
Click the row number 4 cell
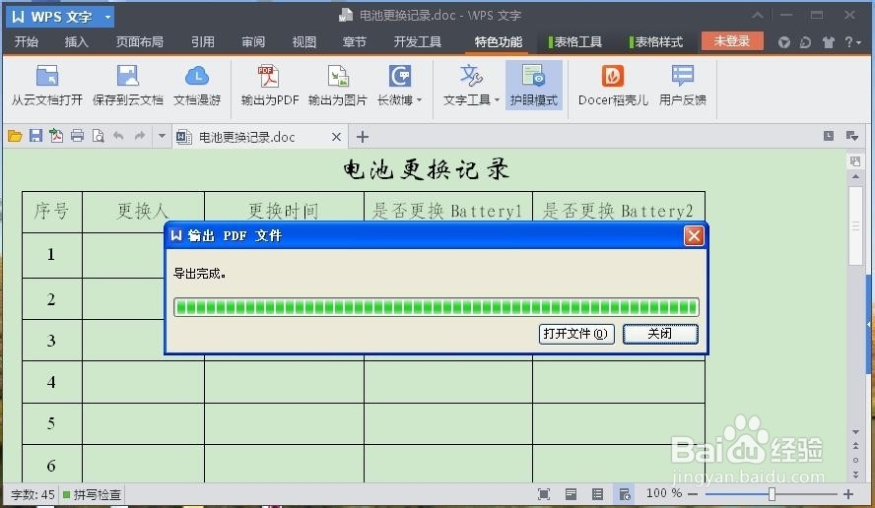(x=52, y=382)
